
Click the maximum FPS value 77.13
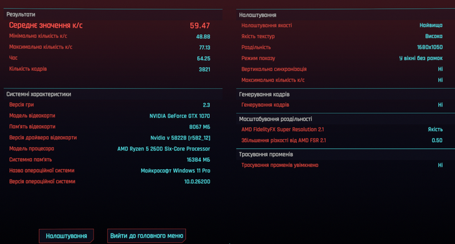point(205,47)
